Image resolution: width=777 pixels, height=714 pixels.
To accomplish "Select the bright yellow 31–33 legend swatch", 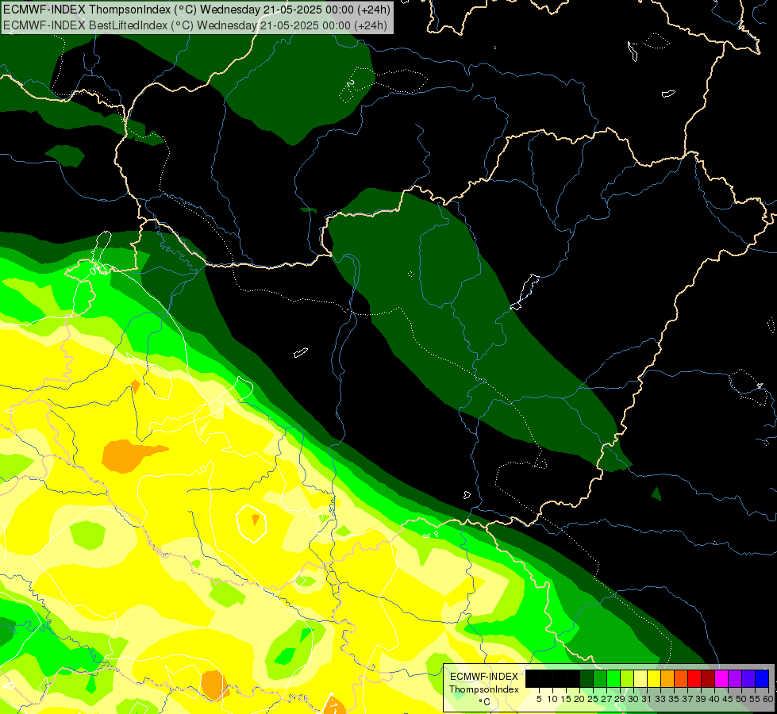I will tap(654, 678).
